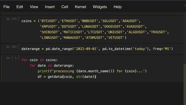The image size is (186, 105).
Task: Click the getdata function call
Action: [55, 77]
